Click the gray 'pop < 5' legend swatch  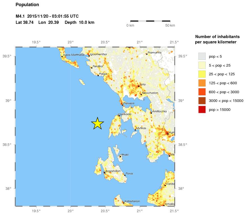[x=202, y=56]
